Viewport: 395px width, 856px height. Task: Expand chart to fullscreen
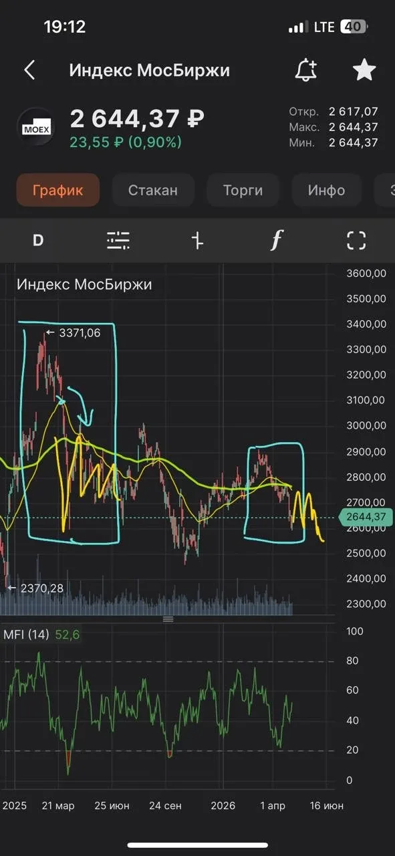(x=356, y=240)
